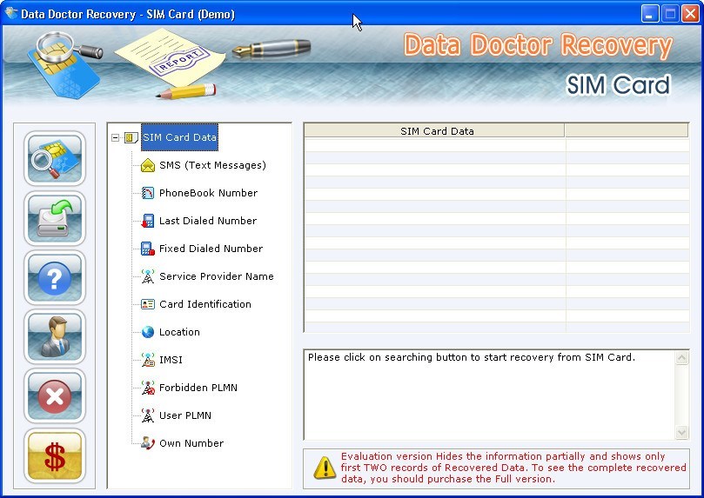Viewport: 704px width, 498px height.
Task: Click the Location globe icon
Action: click(148, 332)
